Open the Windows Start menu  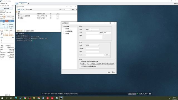pos(2,98)
